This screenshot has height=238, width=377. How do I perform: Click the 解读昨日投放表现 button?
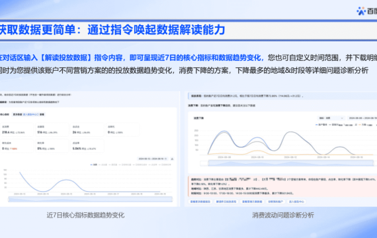(x=226, y=202)
